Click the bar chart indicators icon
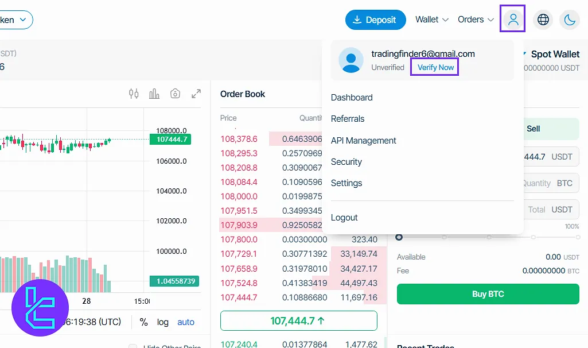588x348 pixels. point(154,94)
